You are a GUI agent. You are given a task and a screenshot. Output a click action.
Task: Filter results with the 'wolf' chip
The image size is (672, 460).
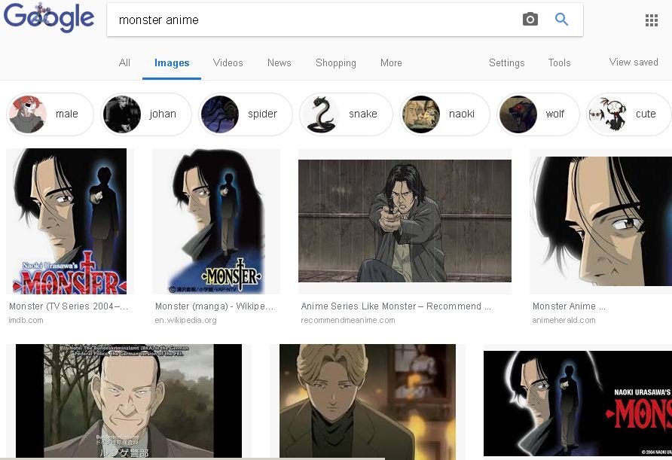(x=538, y=114)
